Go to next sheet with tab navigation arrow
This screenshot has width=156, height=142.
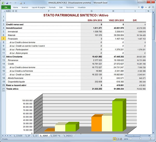coord(8,136)
